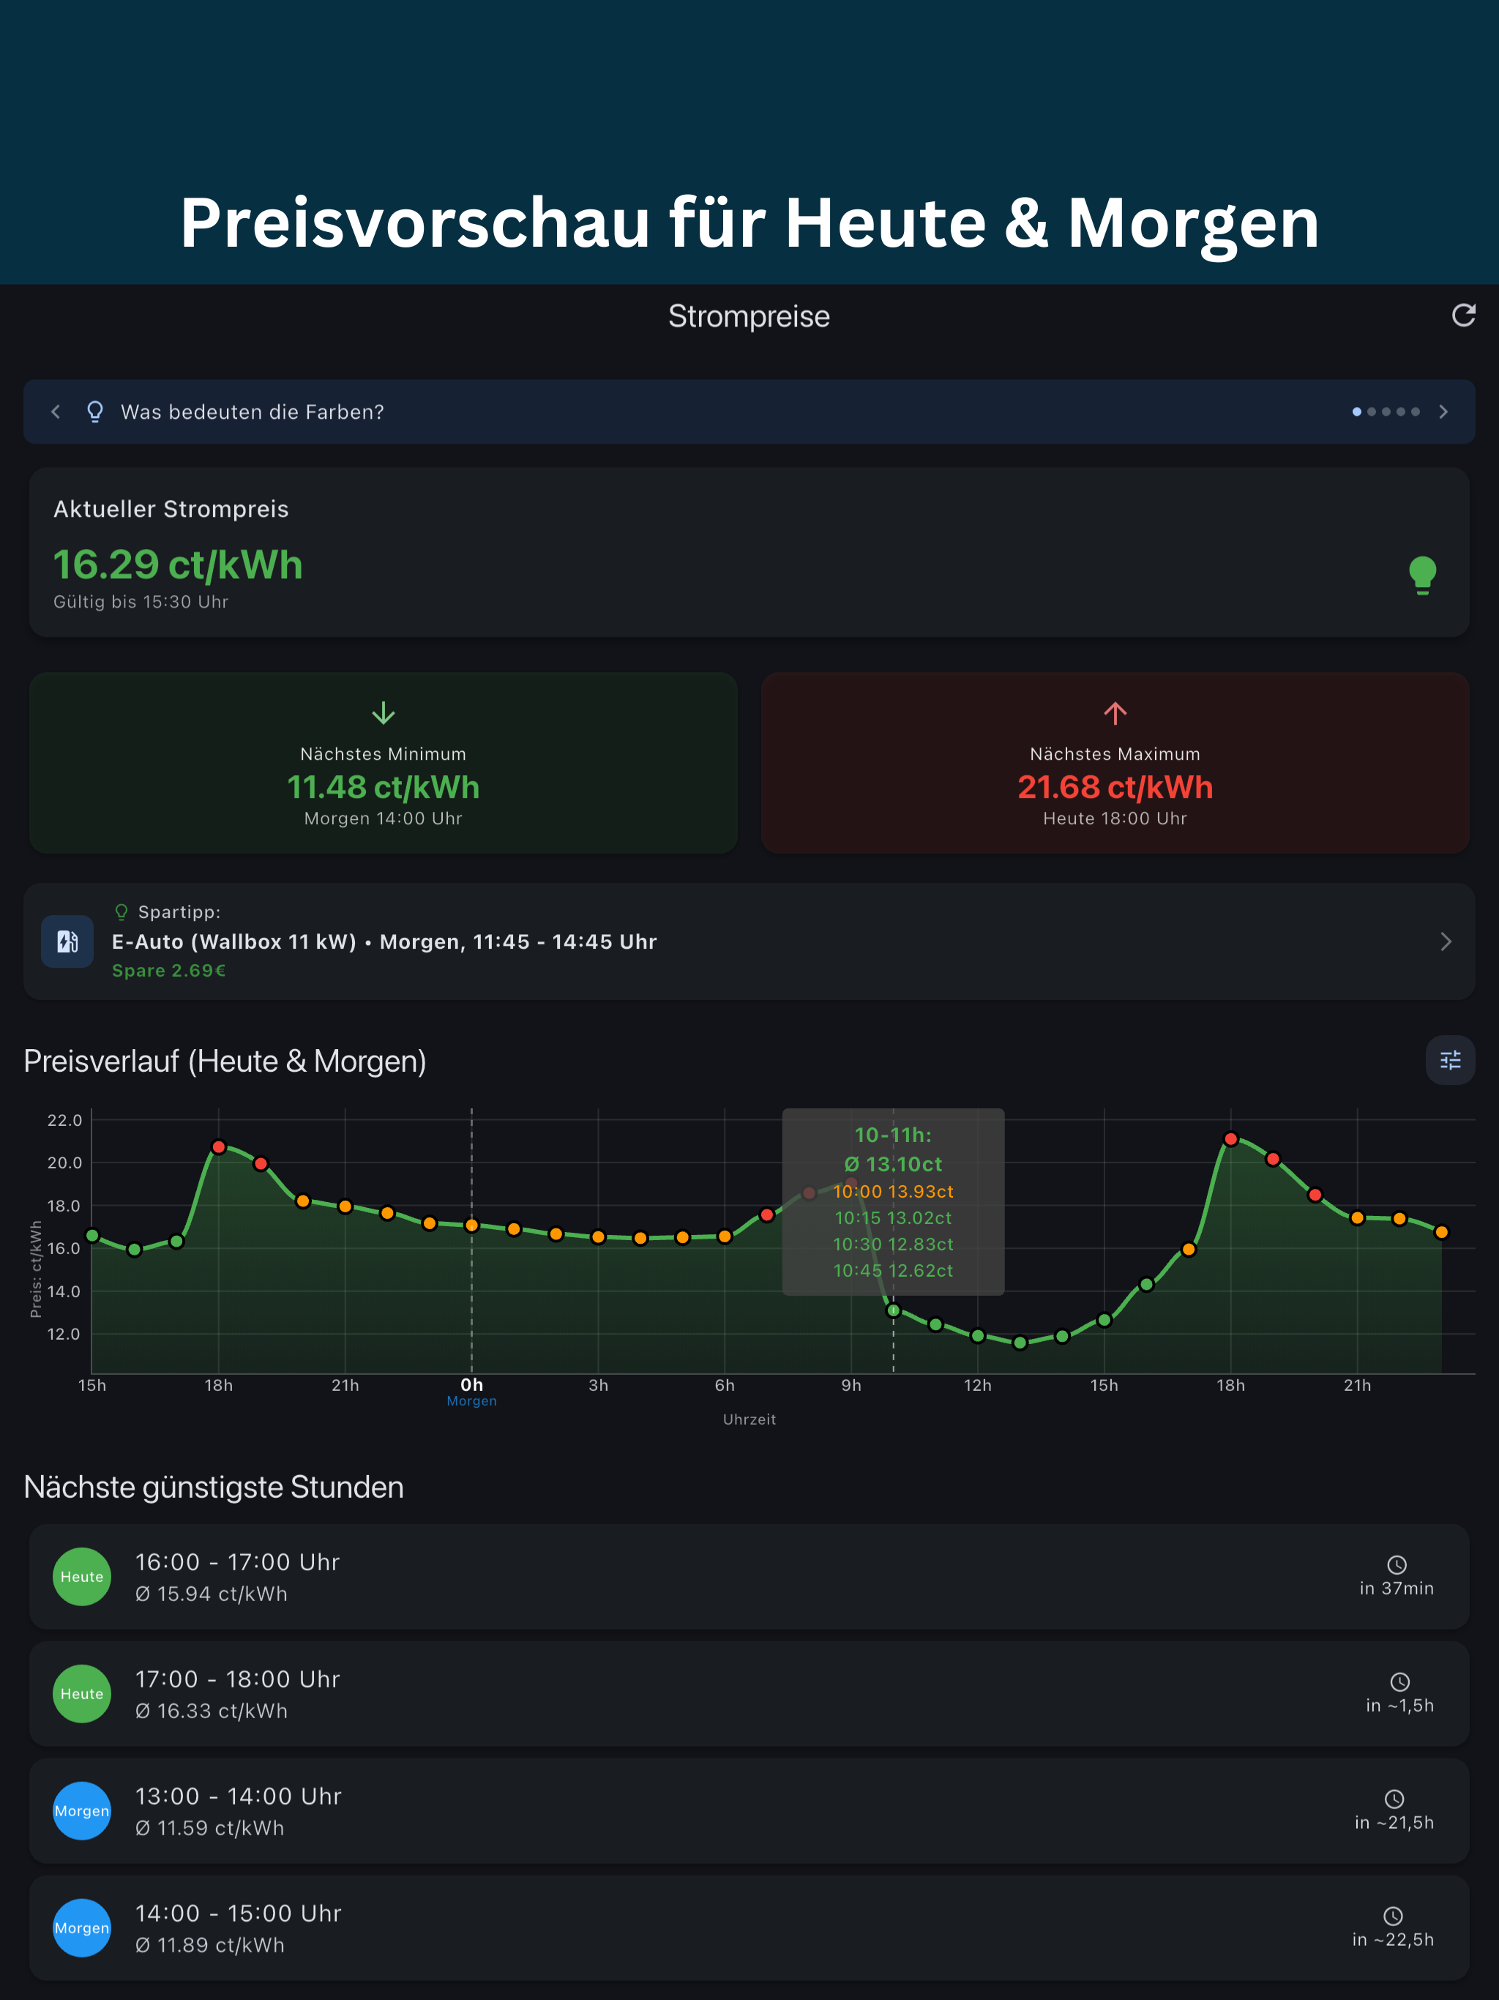Tap Morgen badge for 14:00 hour

82,1928
